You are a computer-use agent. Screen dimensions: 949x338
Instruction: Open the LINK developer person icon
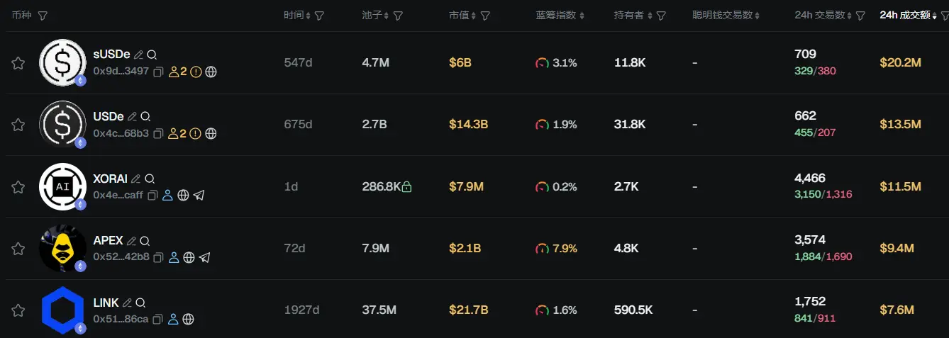pos(173,319)
